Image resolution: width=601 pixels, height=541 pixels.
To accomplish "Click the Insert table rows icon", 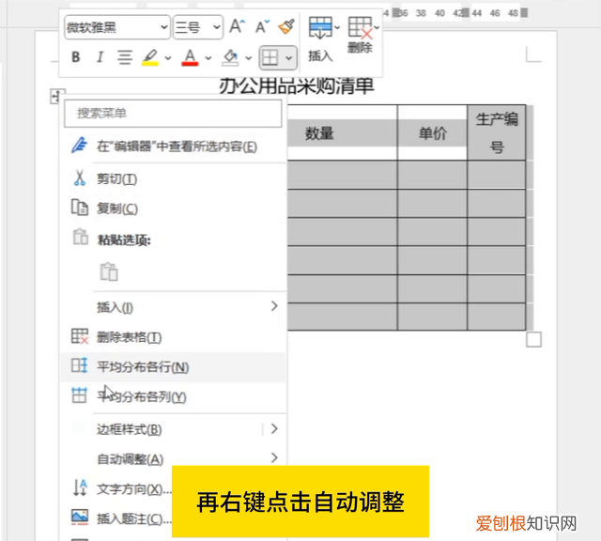I will point(320,27).
